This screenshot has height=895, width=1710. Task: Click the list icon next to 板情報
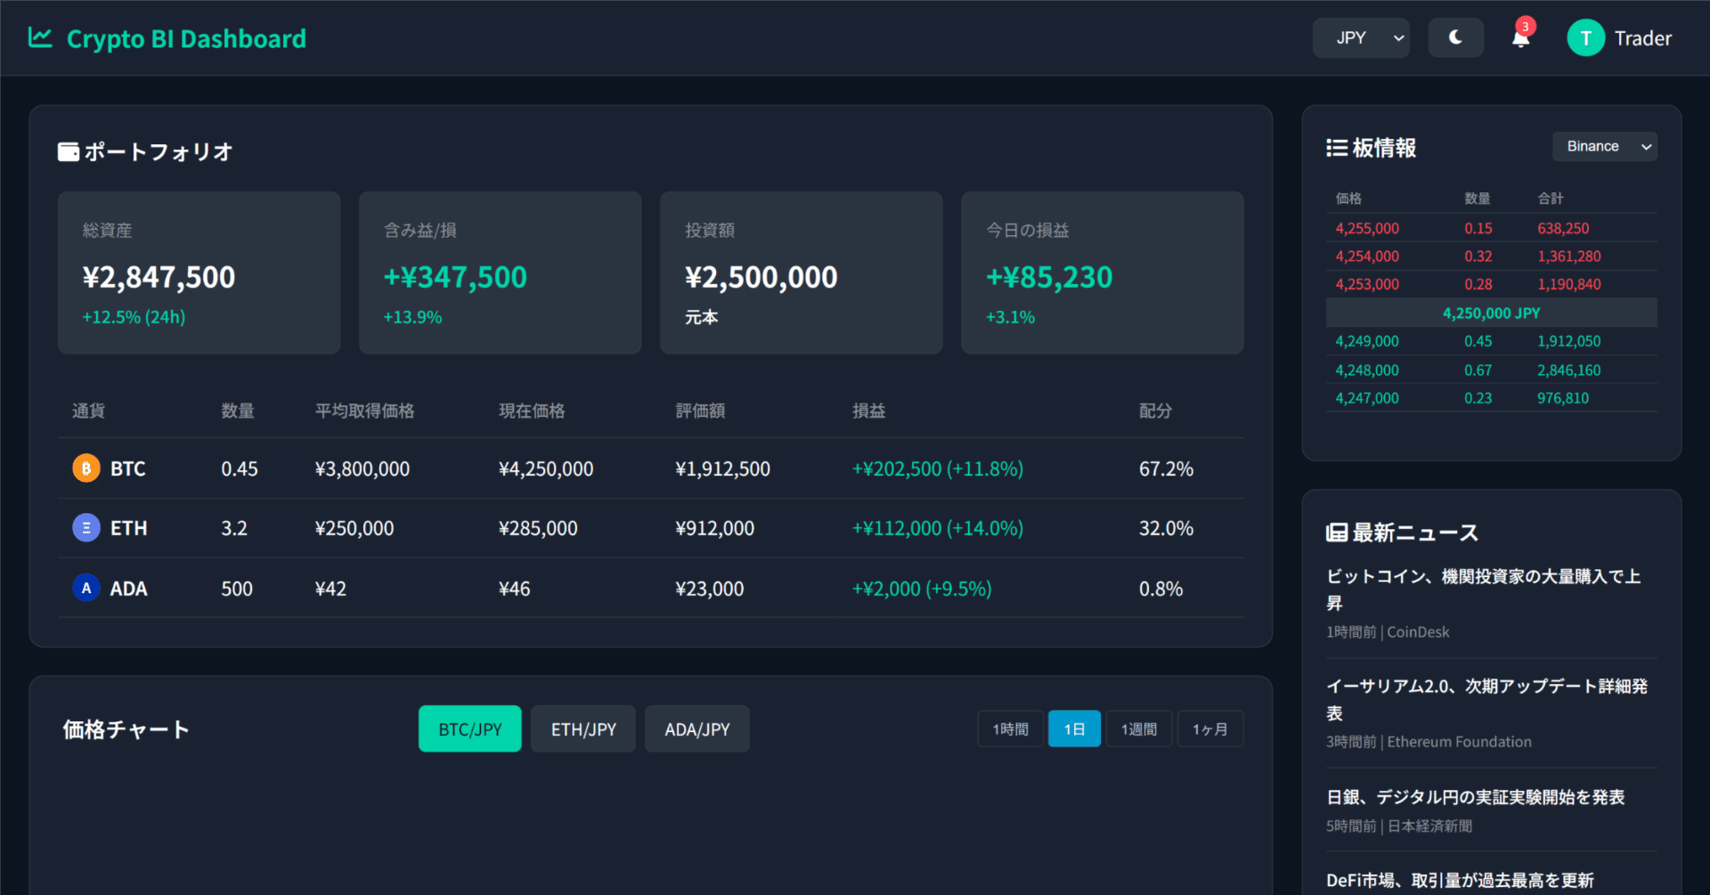pos(1337,148)
